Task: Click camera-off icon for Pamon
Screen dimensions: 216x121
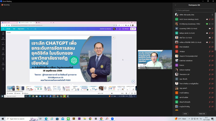Action: click(x=212, y=65)
